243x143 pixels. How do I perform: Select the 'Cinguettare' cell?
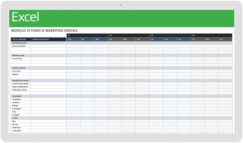coord(21,99)
